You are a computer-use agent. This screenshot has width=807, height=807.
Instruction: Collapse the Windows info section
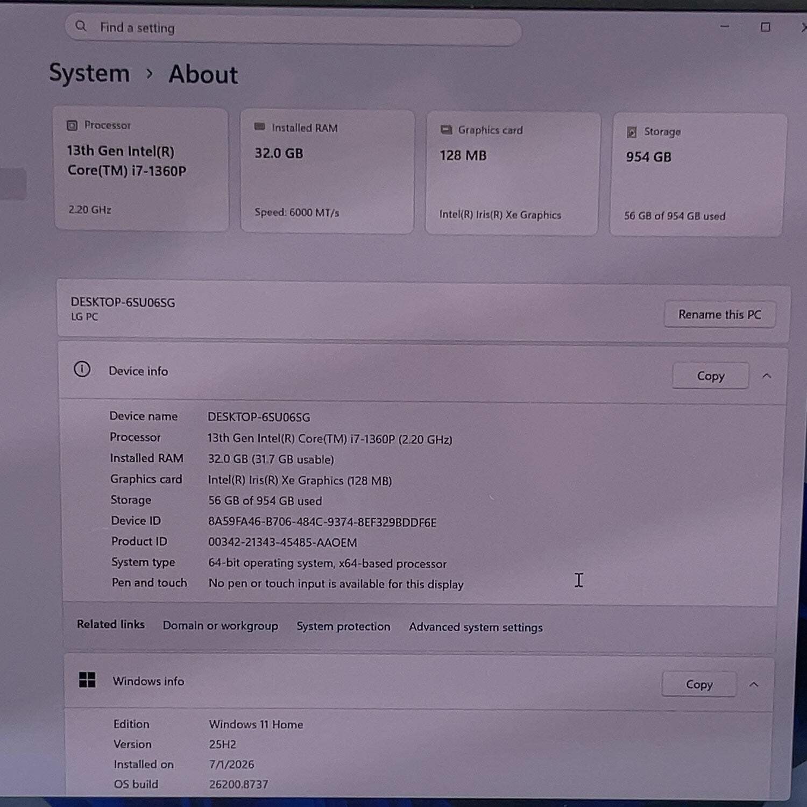point(754,685)
